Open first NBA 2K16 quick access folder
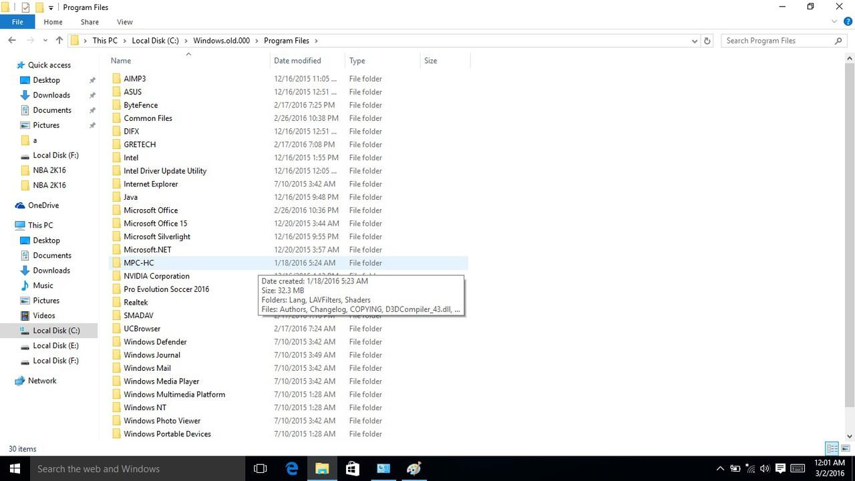Viewport: 855px width, 481px height. tap(49, 170)
